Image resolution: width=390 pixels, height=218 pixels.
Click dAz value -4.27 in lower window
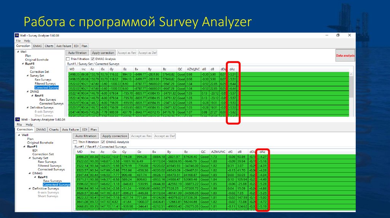pyautogui.click(x=263, y=157)
